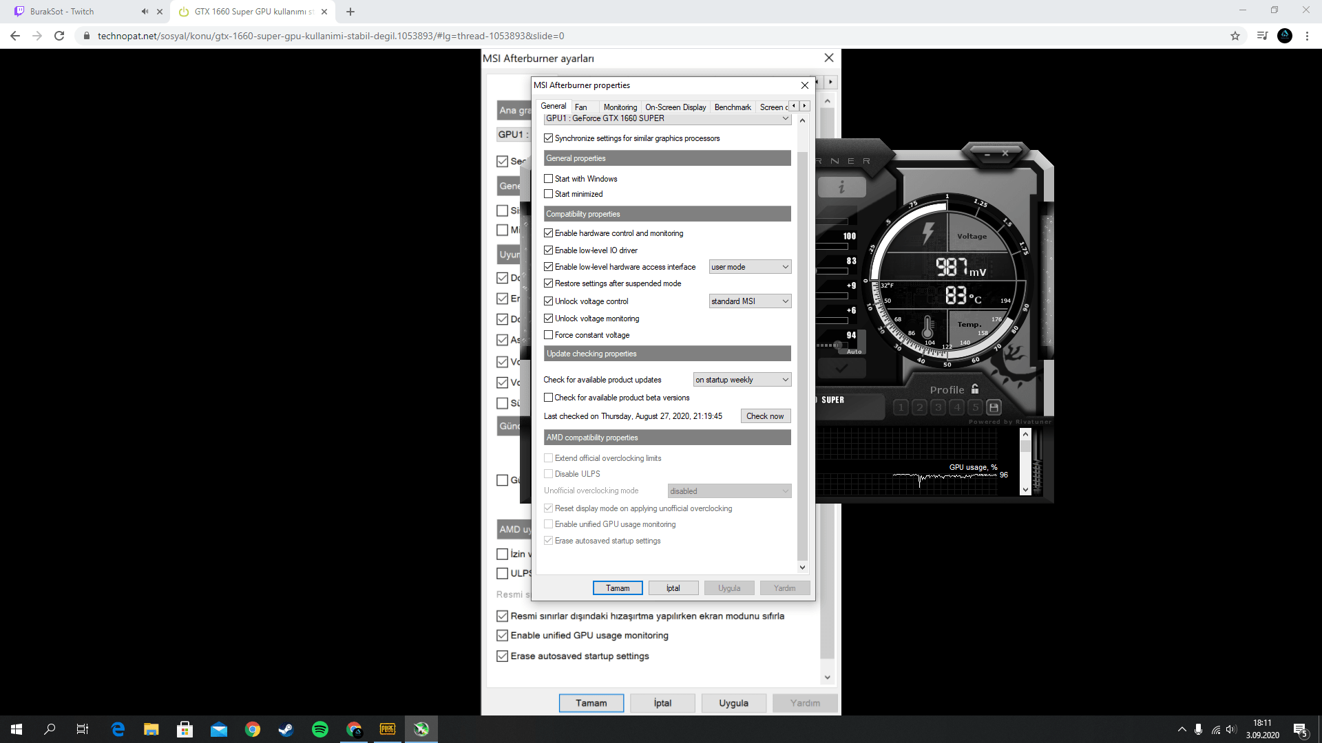
Task: Reload the page with the refresh icon
Action: click(59, 36)
